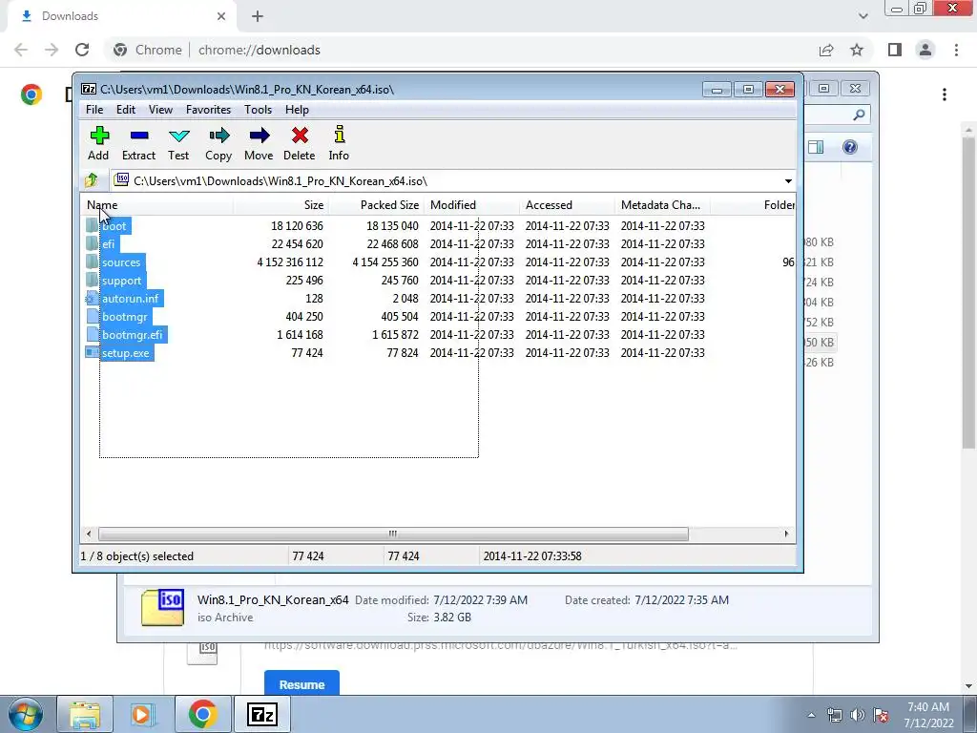Toggle the Chrome side panel icon
Screen dimensions: 977x733
click(895, 50)
